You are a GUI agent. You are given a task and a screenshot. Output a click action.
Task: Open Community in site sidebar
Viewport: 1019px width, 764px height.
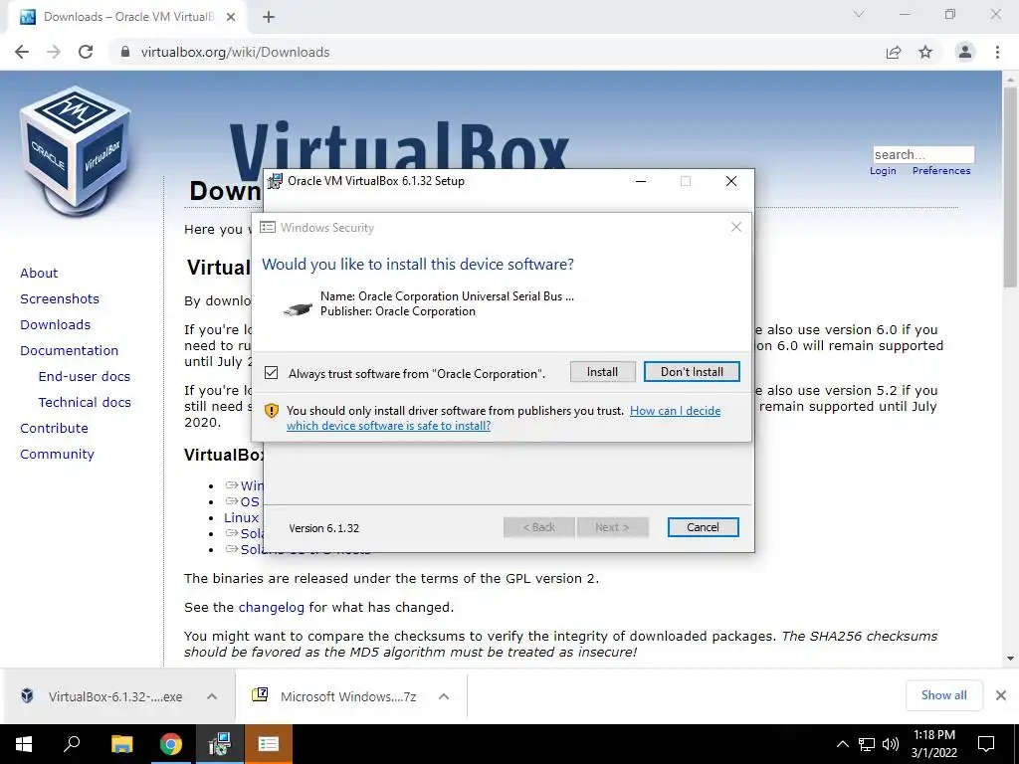tap(57, 454)
